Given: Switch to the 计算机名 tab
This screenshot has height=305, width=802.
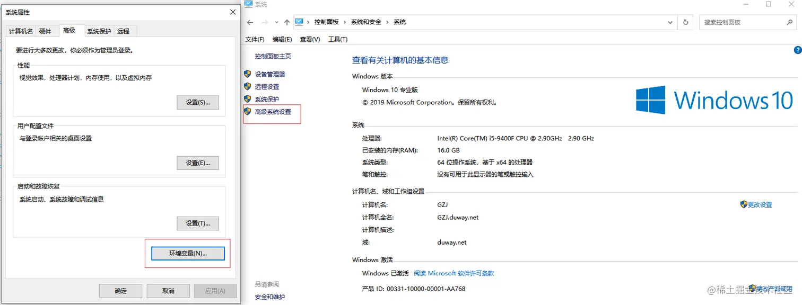Looking at the screenshot, I should 21,31.
